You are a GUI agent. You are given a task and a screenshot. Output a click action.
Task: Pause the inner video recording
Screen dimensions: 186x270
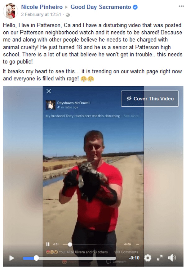coord(48,244)
